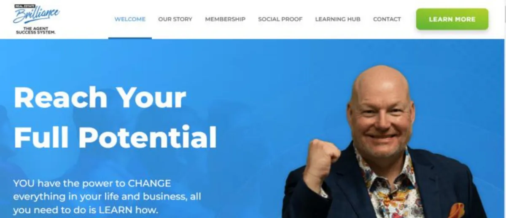Viewport: 506px width, 218px height.
Task: Click the blue underline beneath Welcome
Action: coord(130,38)
